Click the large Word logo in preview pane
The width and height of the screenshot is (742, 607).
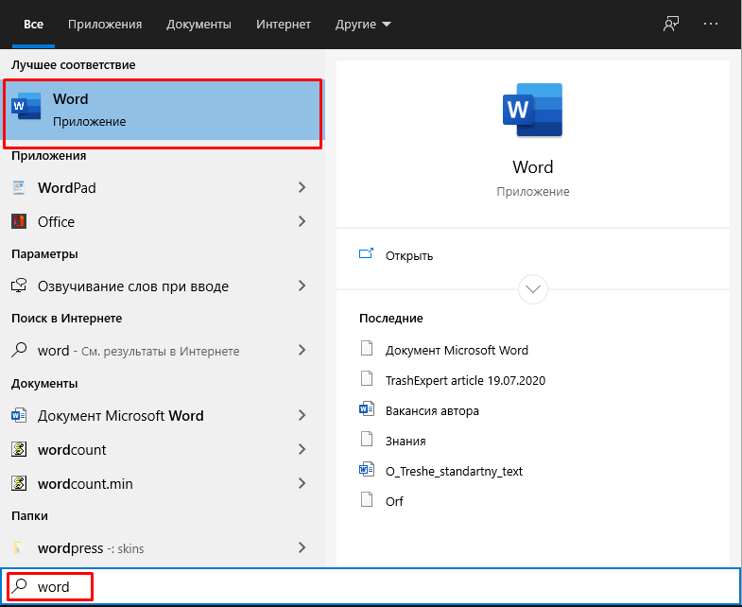click(x=532, y=111)
